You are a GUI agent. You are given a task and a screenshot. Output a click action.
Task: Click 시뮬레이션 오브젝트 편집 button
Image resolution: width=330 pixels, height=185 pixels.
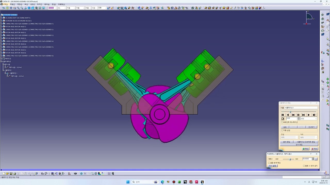(306, 142)
